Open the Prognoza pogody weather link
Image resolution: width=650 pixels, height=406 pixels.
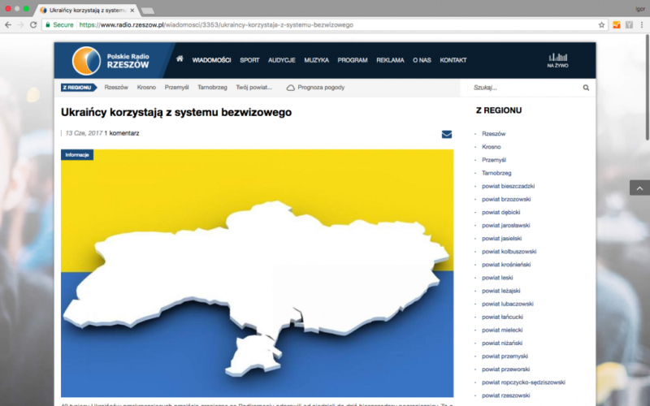(317, 88)
